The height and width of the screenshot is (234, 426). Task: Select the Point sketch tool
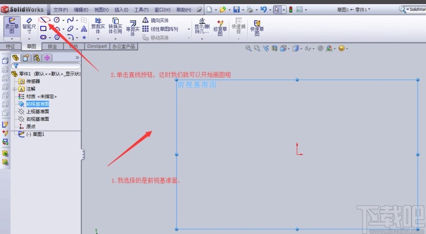(84, 37)
